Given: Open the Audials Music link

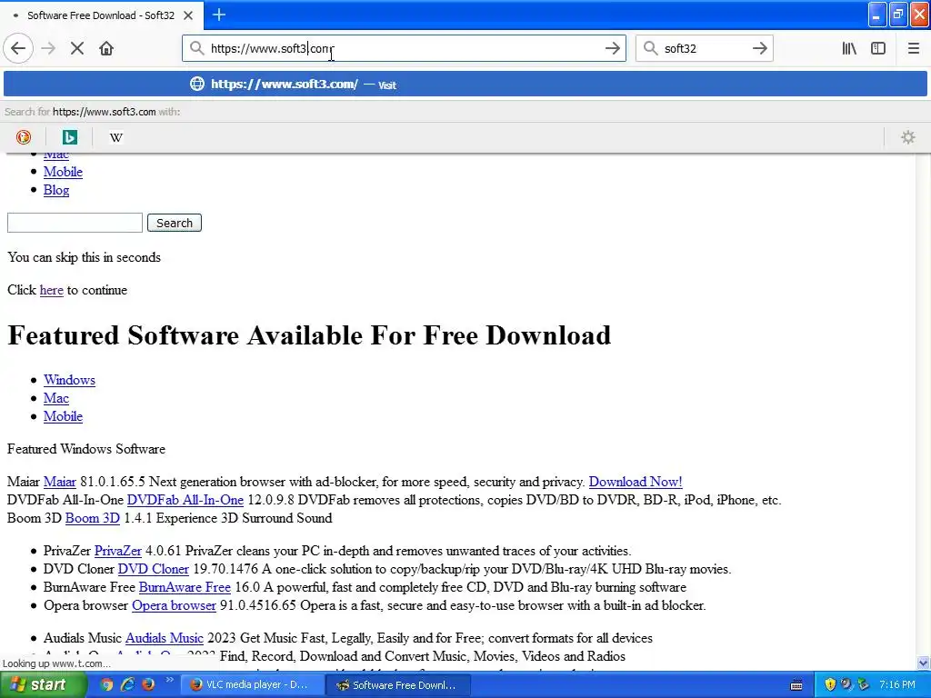Looking at the screenshot, I should 165,639.
